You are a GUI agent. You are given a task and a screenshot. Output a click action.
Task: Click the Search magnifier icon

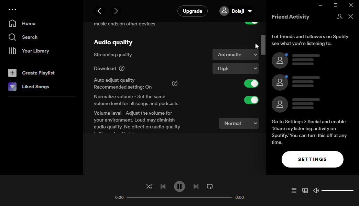coord(12,37)
